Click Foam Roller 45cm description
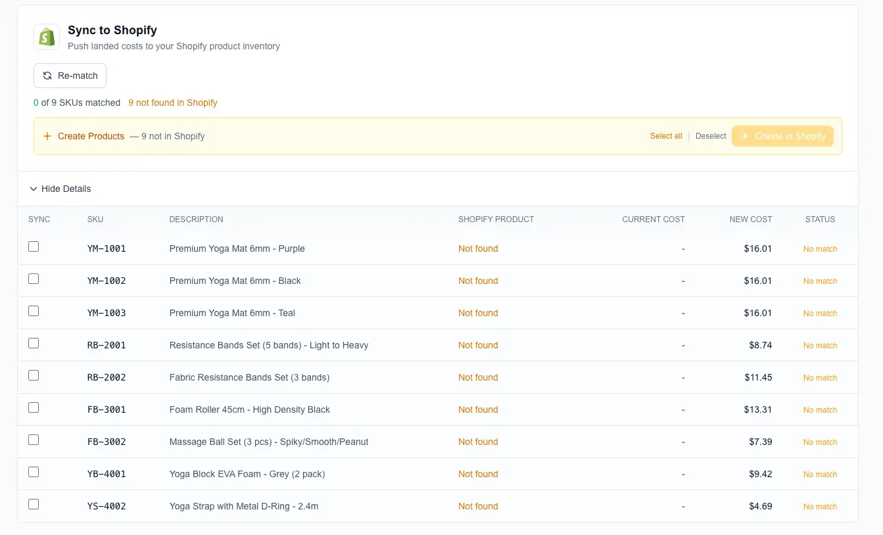This screenshot has height=535, width=883. pos(250,410)
